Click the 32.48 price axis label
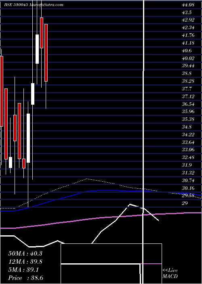 coord(188,157)
